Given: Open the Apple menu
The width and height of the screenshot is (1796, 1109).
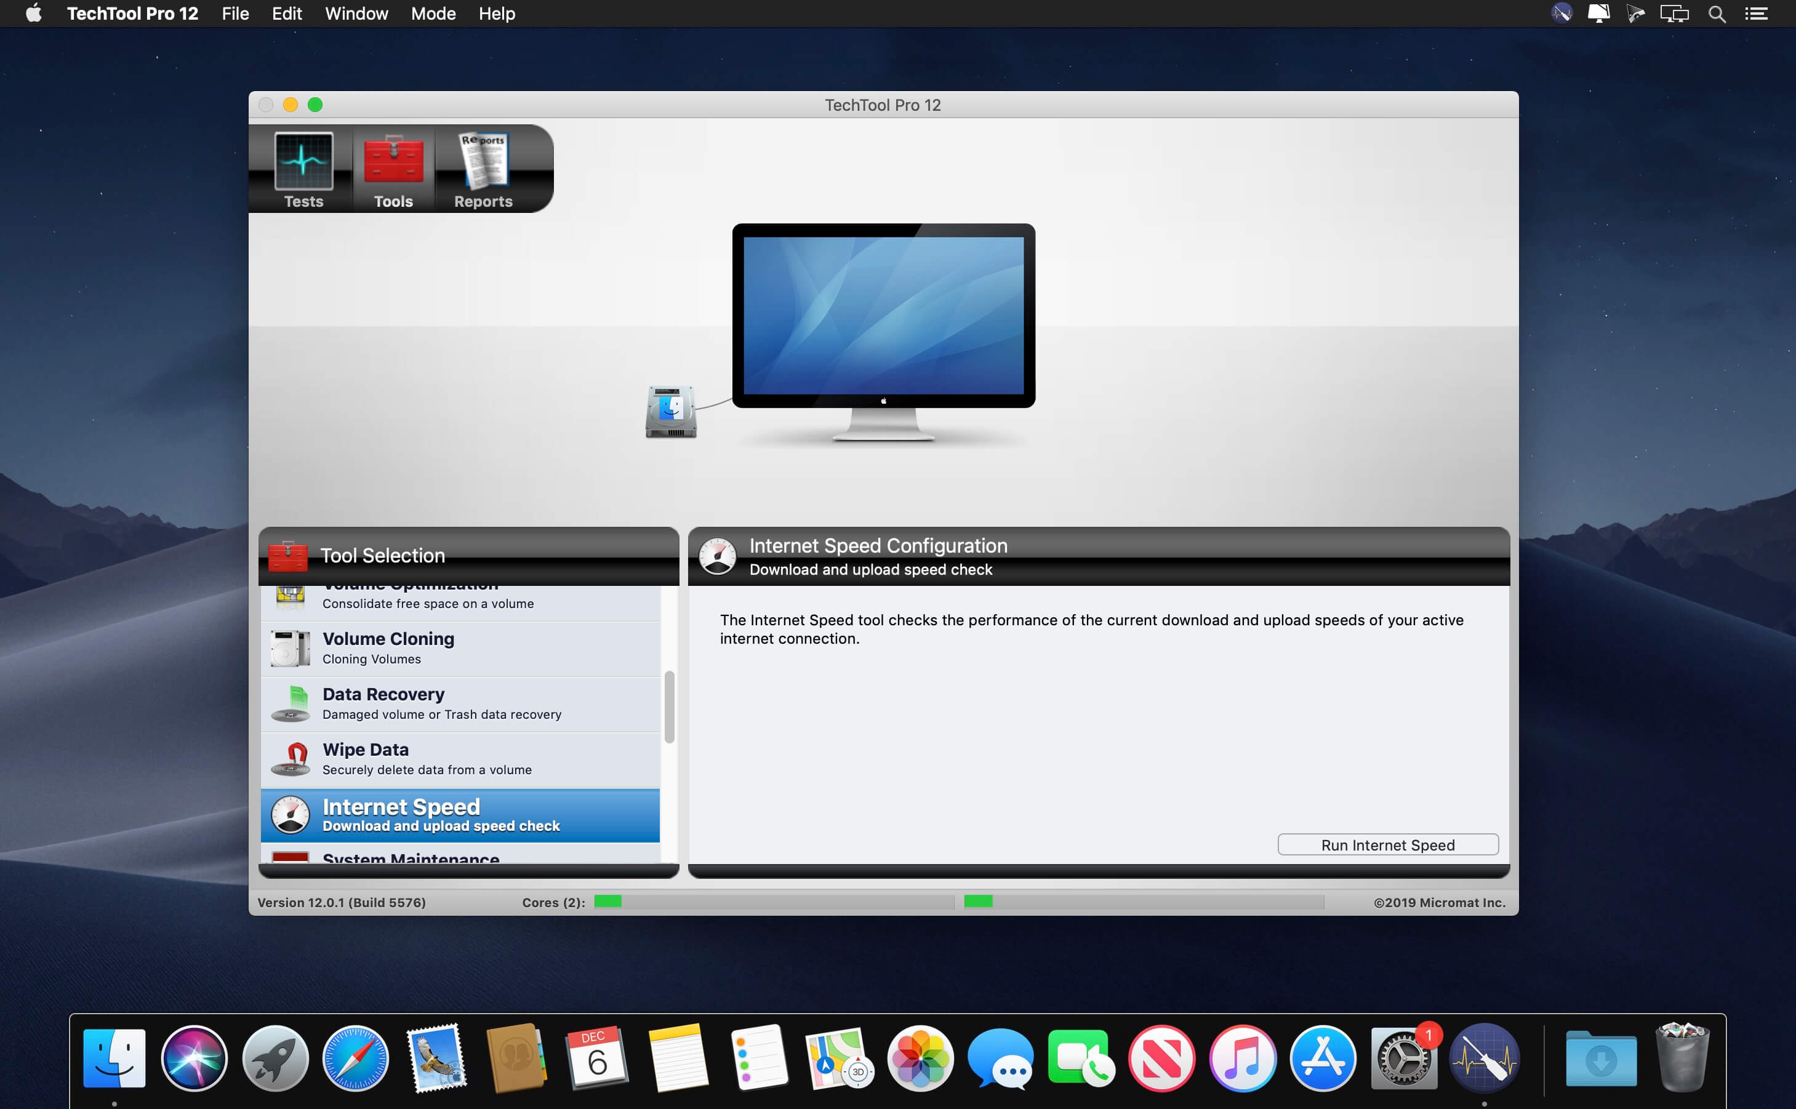Looking at the screenshot, I should point(34,13).
